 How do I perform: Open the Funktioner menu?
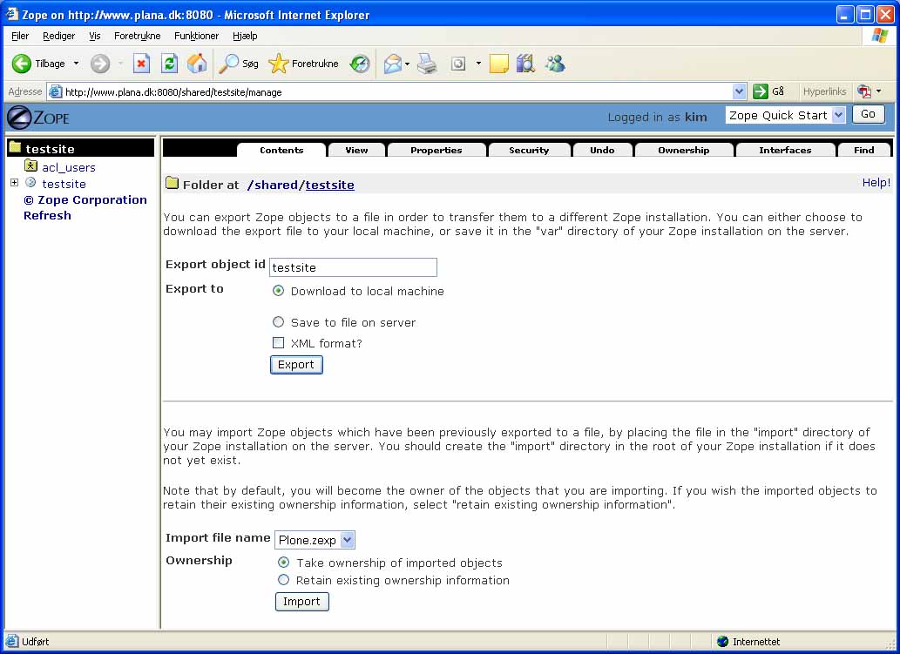[x=196, y=36]
